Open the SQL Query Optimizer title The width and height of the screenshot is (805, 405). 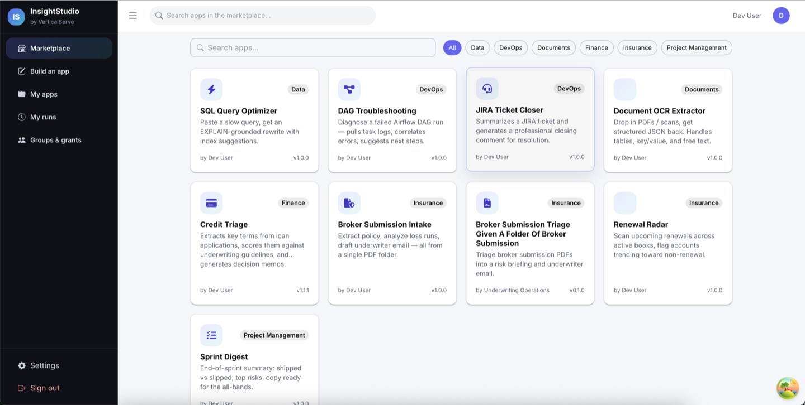coord(239,111)
